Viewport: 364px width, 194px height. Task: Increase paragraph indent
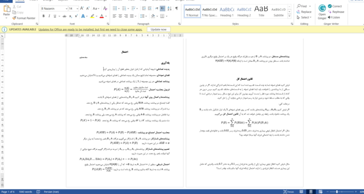click(150, 9)
